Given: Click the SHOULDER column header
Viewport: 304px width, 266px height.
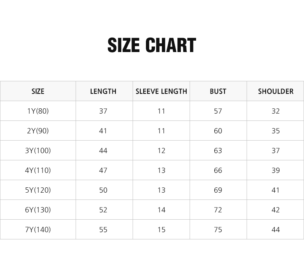Looking at the screenshot, I should 276,91.
